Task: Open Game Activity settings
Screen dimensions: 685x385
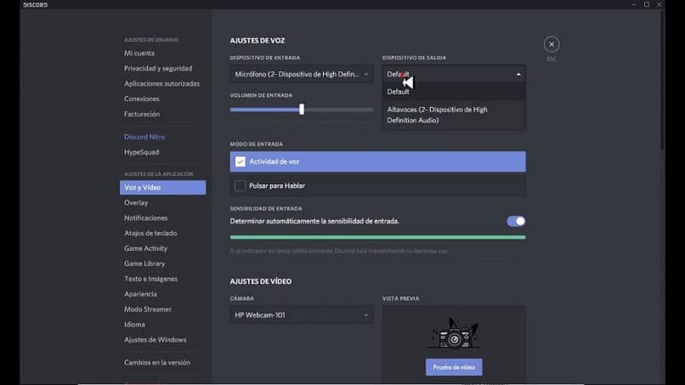Action: tap(145, 248)
